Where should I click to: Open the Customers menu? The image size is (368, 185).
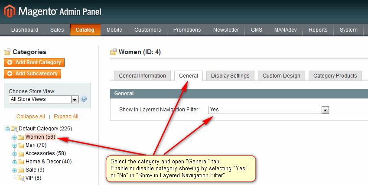pos(148,30)
